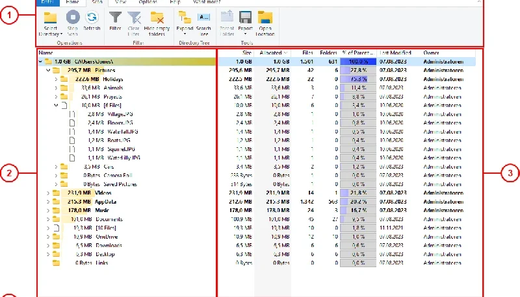Clear the active filter
The height and width of the screenshot is (297, 520).
pos(134,23)
